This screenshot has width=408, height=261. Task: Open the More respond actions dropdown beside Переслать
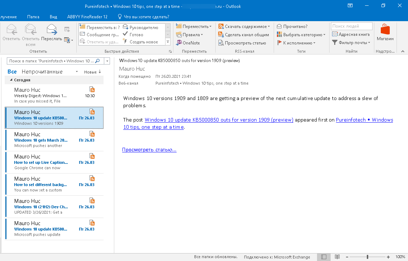(x=69, y=40)
